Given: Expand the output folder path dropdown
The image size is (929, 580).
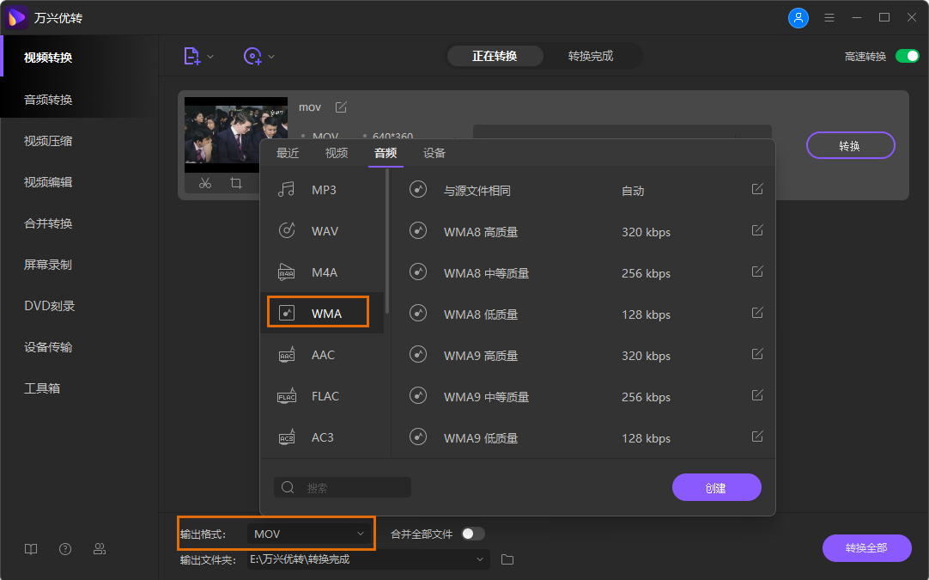Looking at the screenshot, I should click(480, 559).
